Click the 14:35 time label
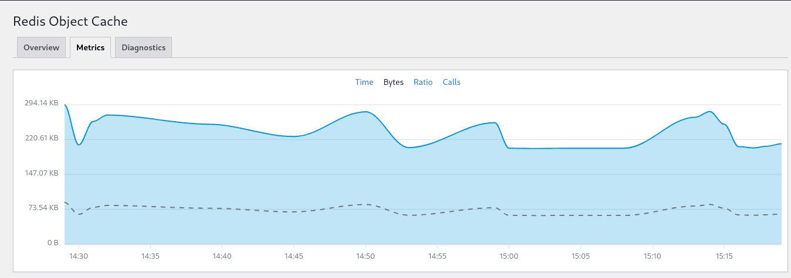The height and width of the screenshot is (278, 791). 150,256
